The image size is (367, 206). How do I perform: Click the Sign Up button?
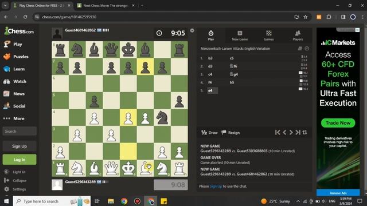[19, 146]
